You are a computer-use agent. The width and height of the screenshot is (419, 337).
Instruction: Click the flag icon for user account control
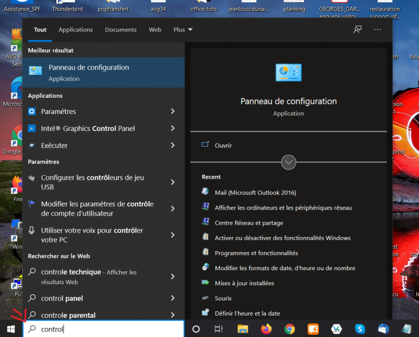[x=31, y=204]
